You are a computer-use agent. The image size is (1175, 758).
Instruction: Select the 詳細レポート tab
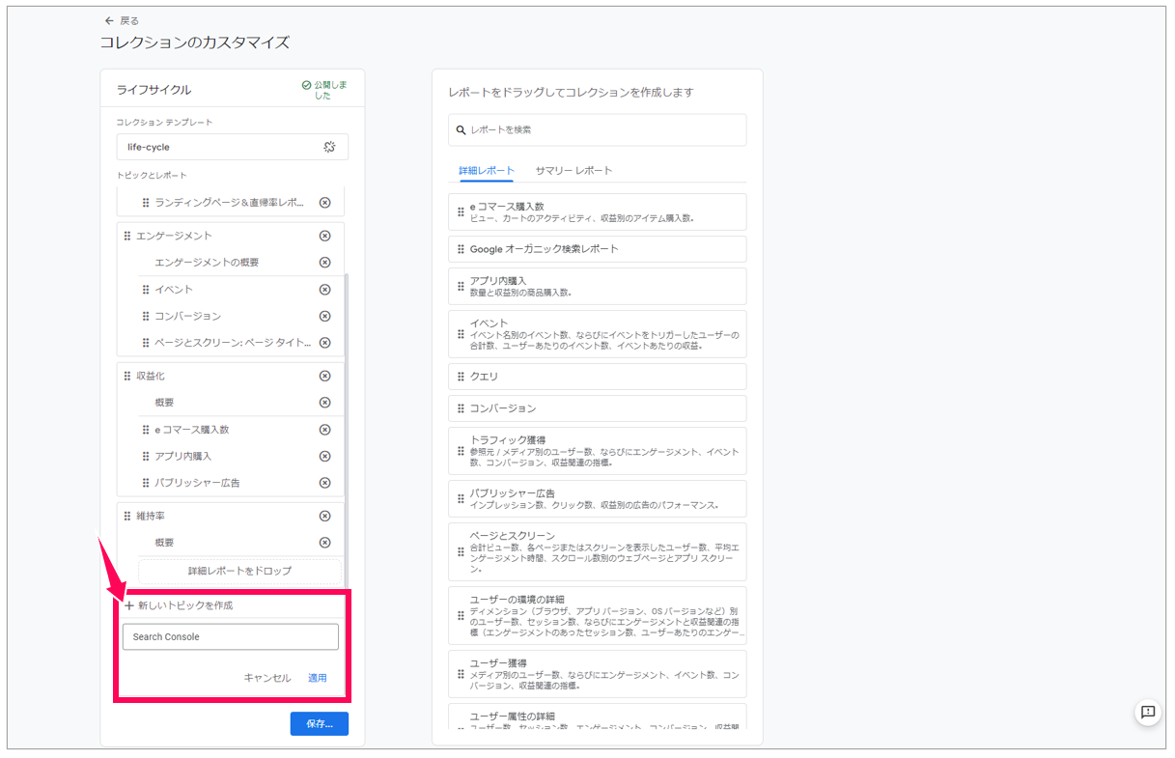click(x=487, y=170)
